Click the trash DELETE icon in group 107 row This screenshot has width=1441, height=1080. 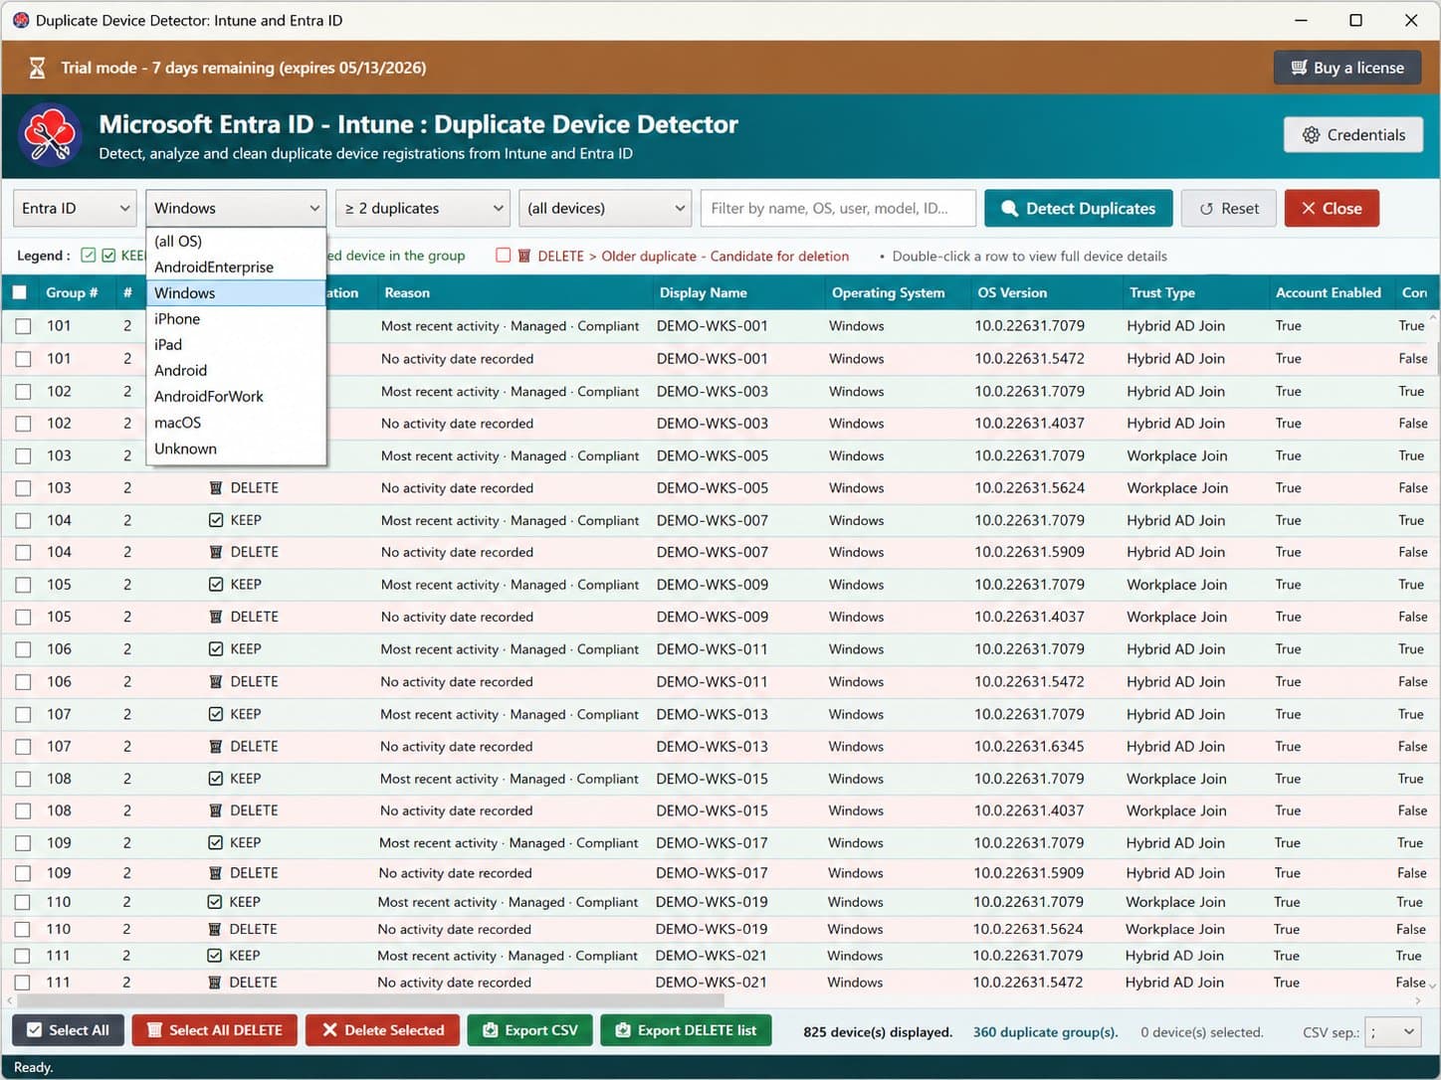coord(216,747)
